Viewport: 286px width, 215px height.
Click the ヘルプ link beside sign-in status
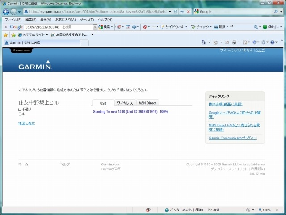point(260,50)
